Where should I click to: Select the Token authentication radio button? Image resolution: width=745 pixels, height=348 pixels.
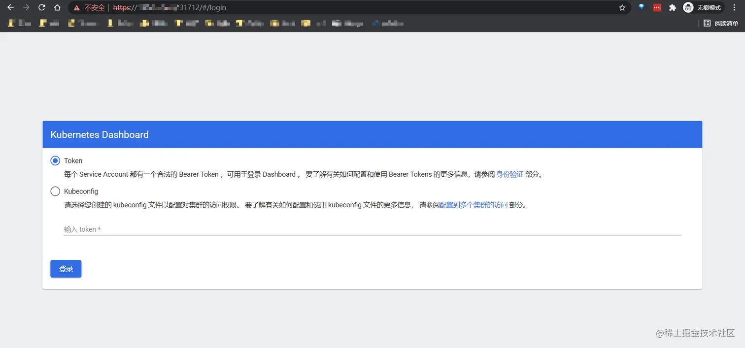point(55,160)
